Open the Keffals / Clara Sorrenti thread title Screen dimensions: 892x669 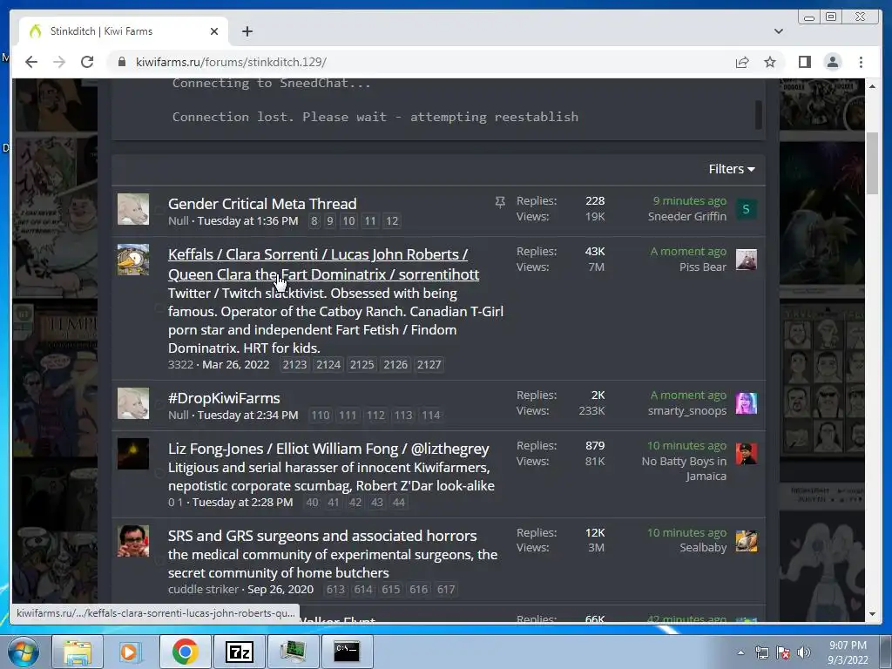point(323,265)
